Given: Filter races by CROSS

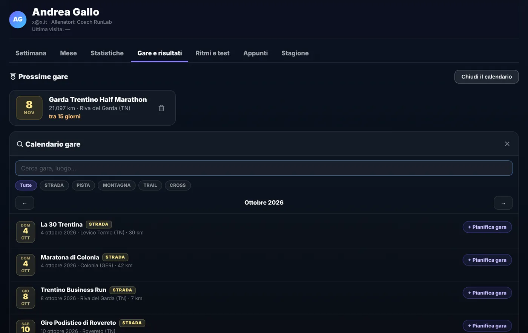Looking at the screenshot, I should tap(178, 185).
